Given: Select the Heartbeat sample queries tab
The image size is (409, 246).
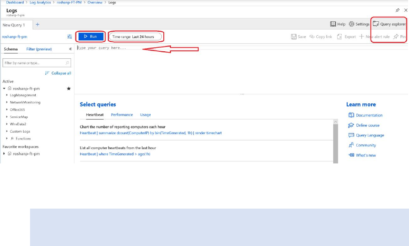Looking at the screenshot, I should click(x=95, y=115).
